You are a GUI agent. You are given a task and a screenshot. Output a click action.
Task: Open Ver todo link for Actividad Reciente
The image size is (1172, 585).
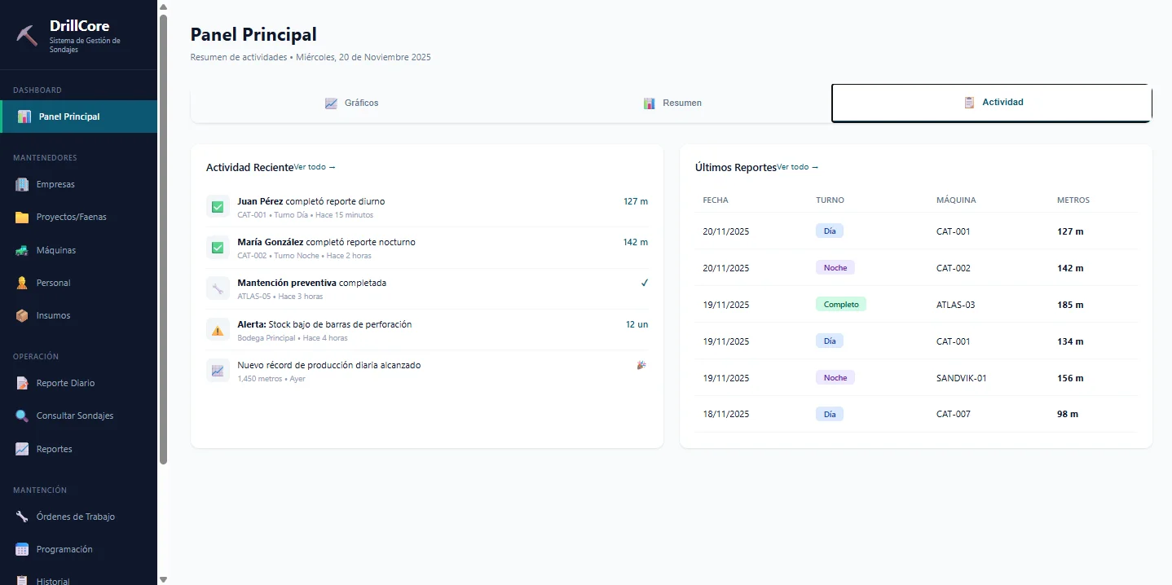(315, 167)
